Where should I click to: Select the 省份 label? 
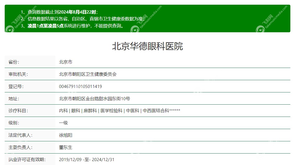tap(14, 62)
